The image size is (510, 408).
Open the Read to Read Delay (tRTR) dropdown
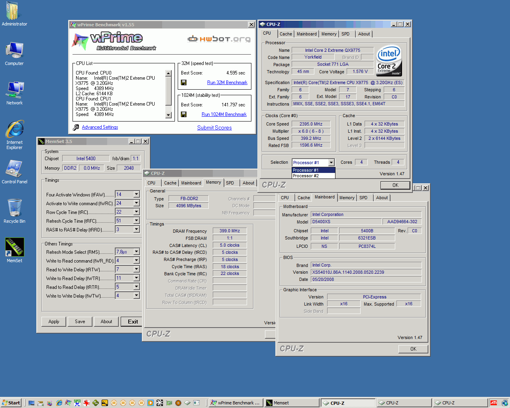(137, 287)
